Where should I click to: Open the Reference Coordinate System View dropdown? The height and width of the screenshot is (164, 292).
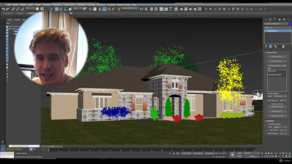coord(78,8)
